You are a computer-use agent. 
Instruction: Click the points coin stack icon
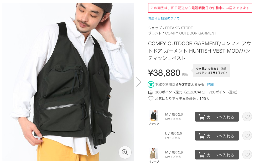click(x=151, y=92)
